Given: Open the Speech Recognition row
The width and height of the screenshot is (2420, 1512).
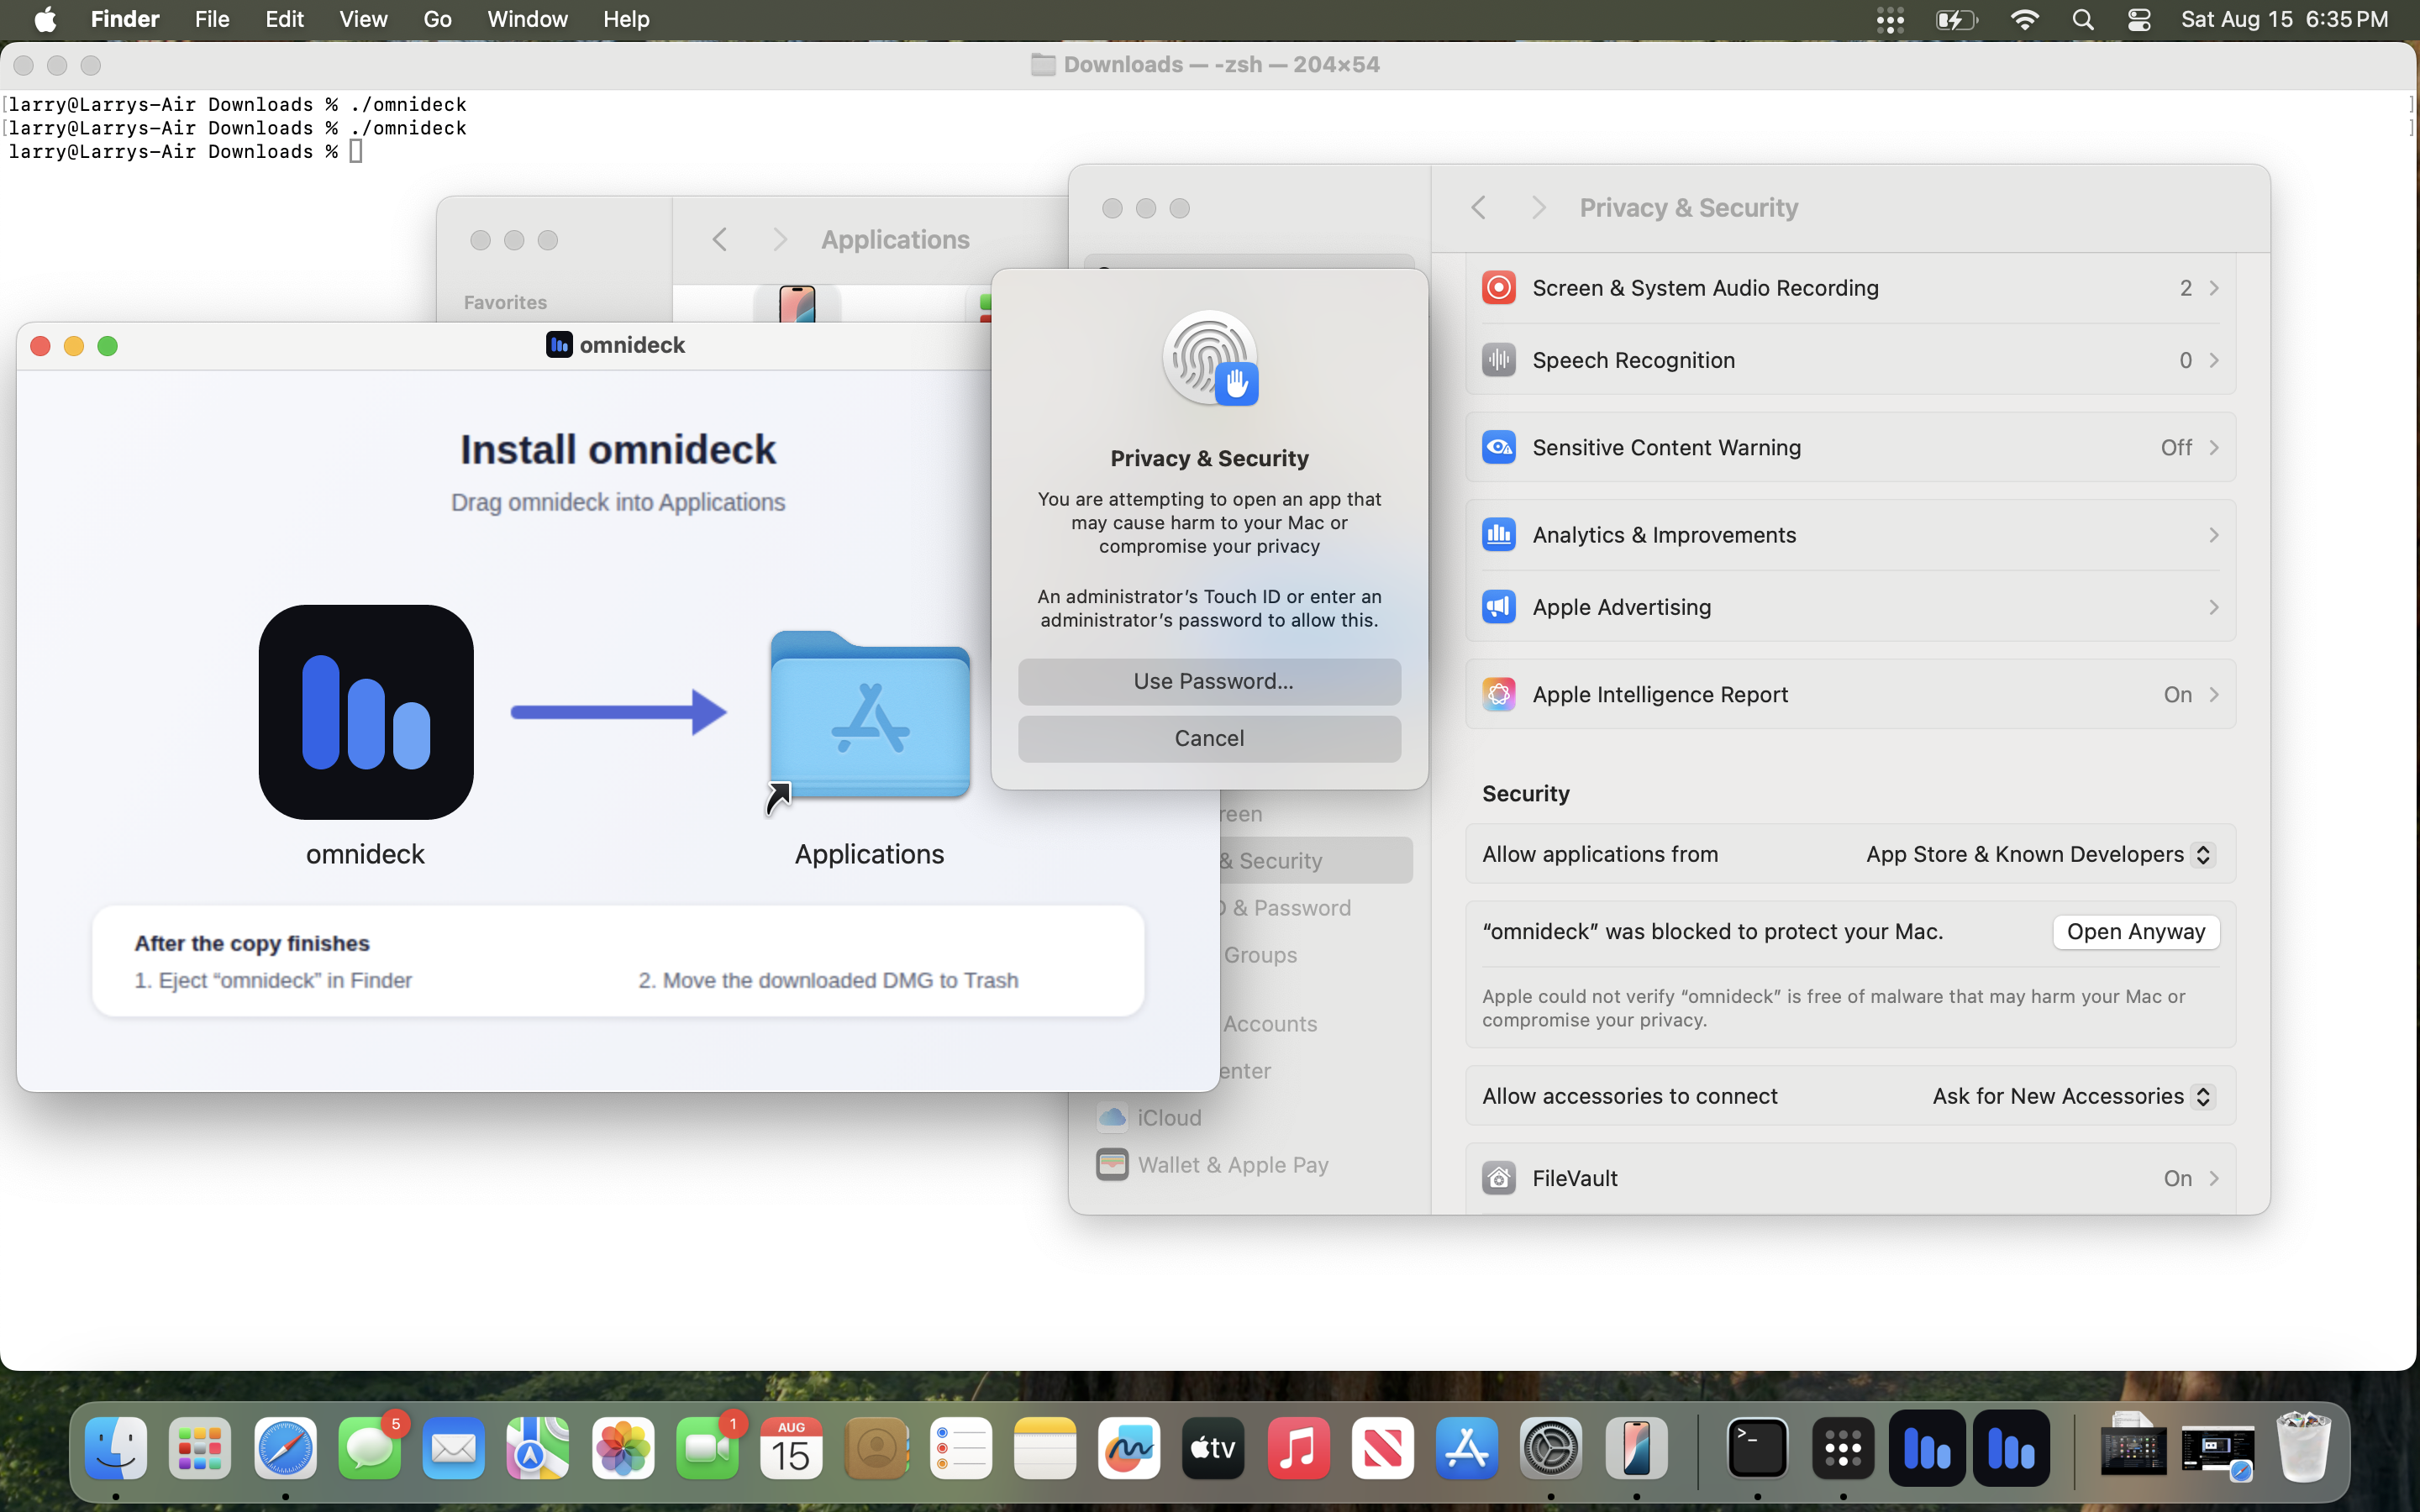Looking at the screenshot, I should pyautogui.click(x=1850, y=360).
